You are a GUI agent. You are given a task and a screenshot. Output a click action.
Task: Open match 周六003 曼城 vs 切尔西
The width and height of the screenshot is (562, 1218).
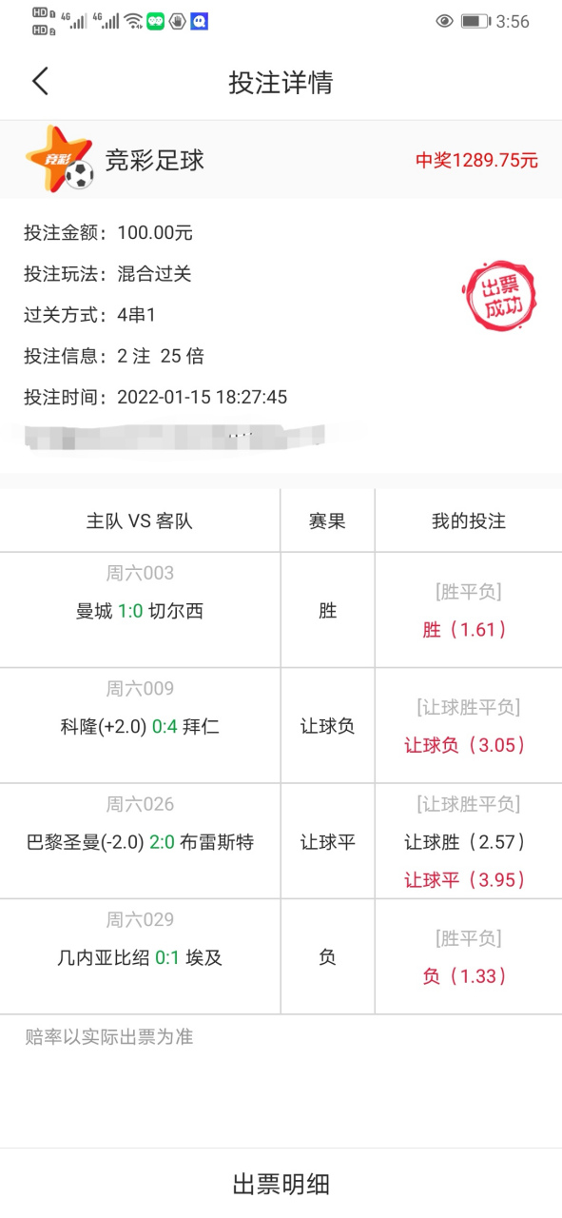[x=141, y=609]
